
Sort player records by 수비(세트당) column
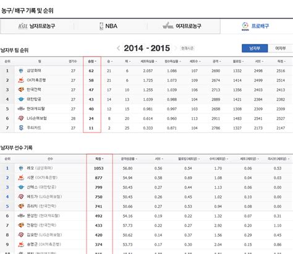tap(219, 159)
